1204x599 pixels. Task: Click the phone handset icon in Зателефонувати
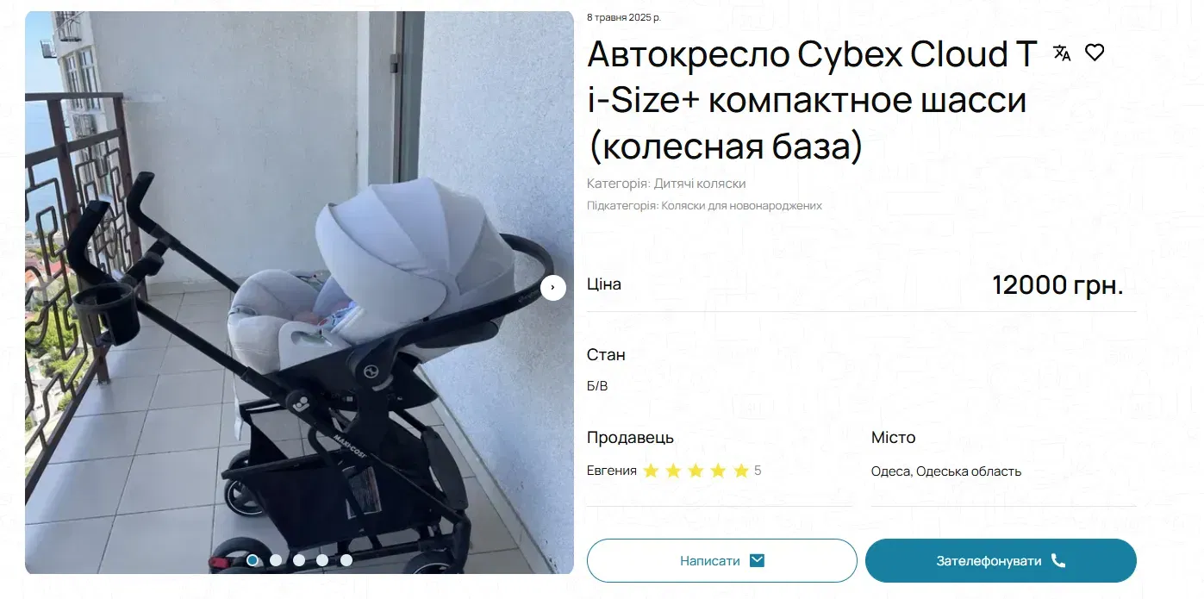click(1058, 560)
